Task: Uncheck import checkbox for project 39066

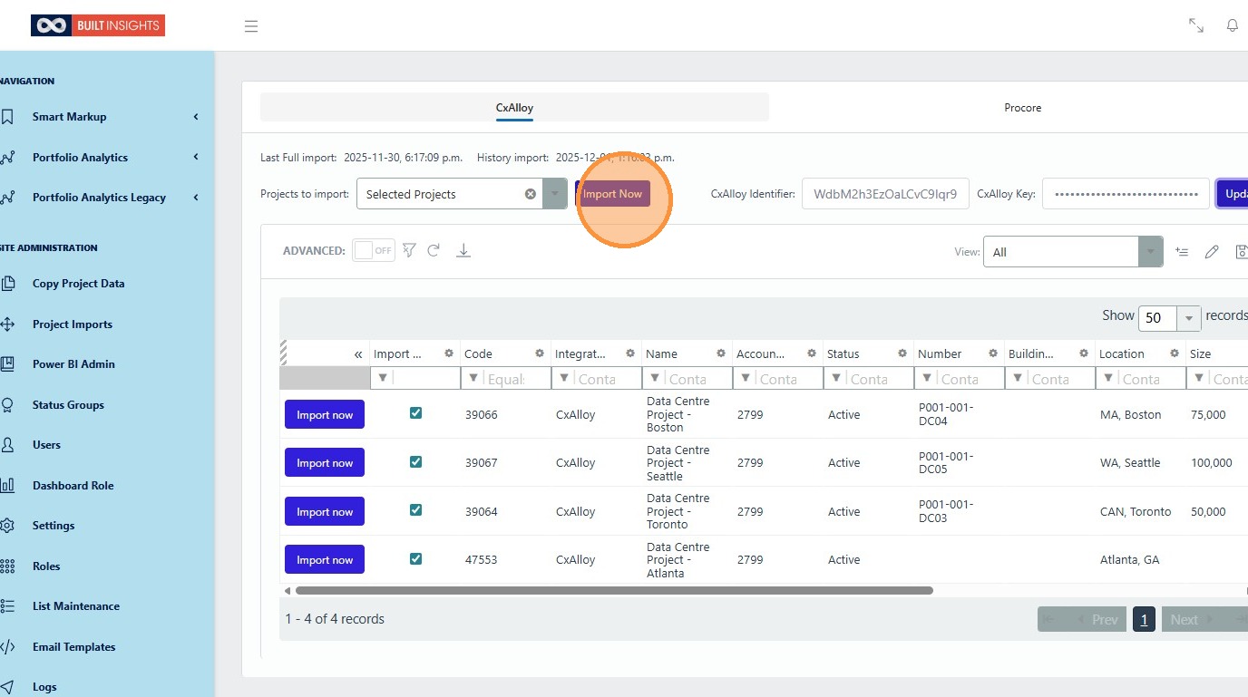Action: pyautogui.click(x=415, y=413)
